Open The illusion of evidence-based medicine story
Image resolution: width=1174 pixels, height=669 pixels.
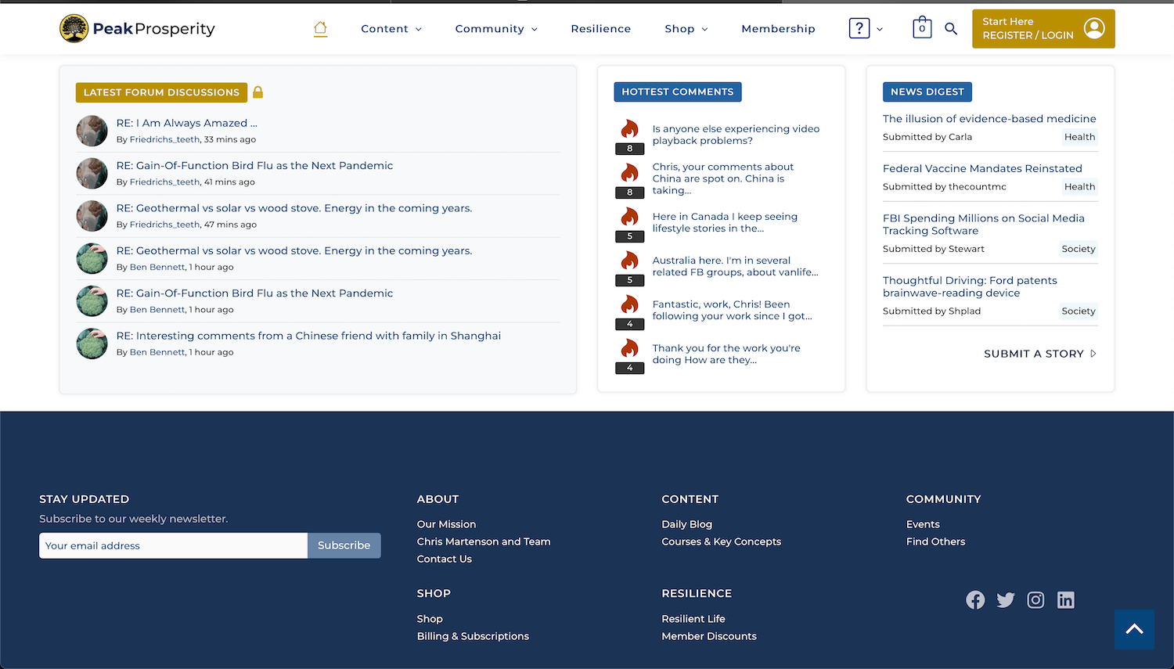989,119
